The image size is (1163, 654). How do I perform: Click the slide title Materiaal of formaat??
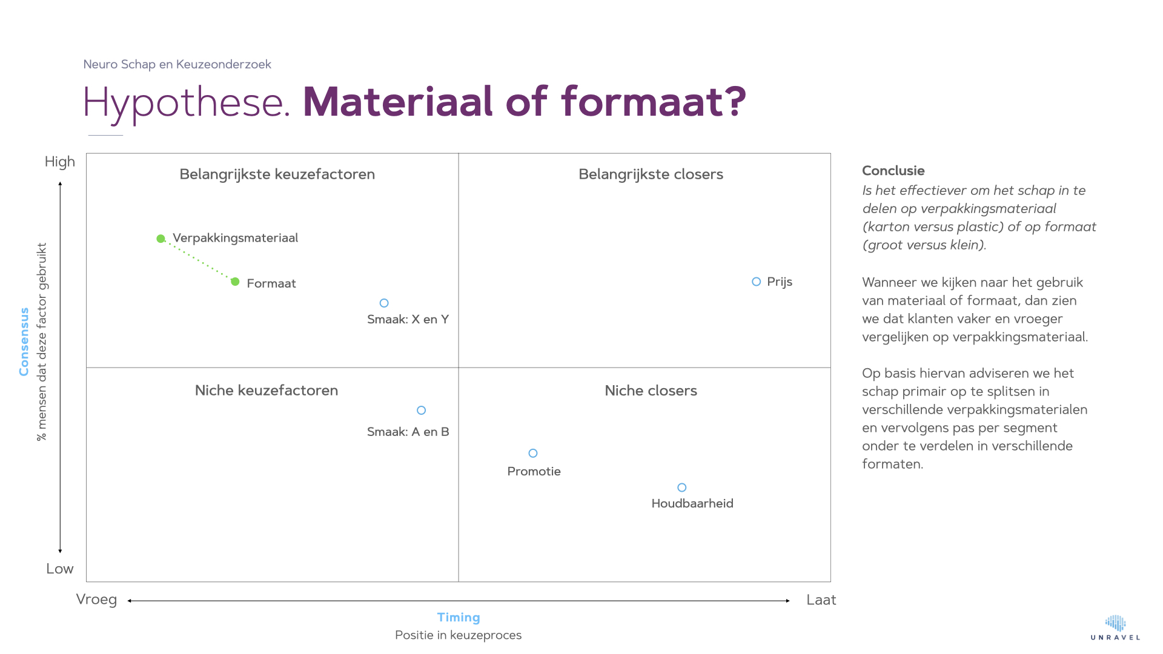click(524, 102)
